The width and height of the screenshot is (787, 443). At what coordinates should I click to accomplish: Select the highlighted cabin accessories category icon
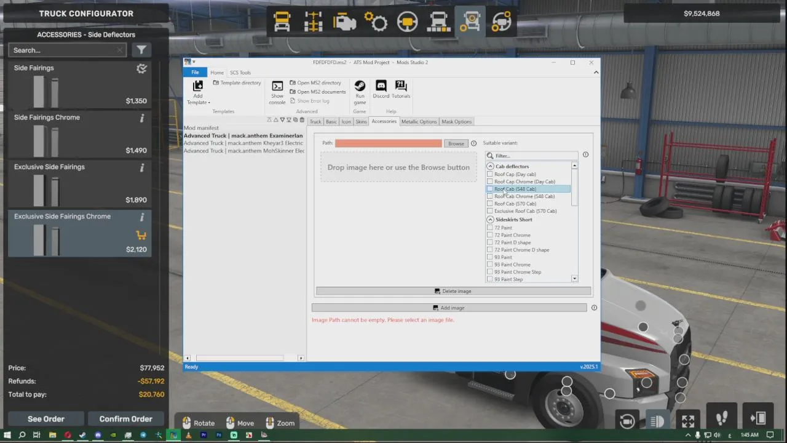click(x=470, y=22)
